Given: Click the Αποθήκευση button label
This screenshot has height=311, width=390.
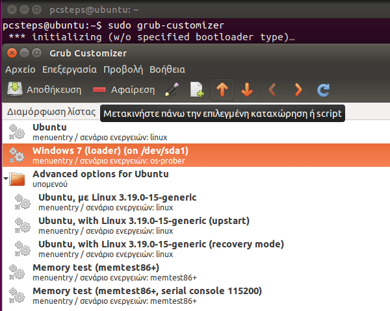Looking at the screenshot, I should click(x=54, y=90).
